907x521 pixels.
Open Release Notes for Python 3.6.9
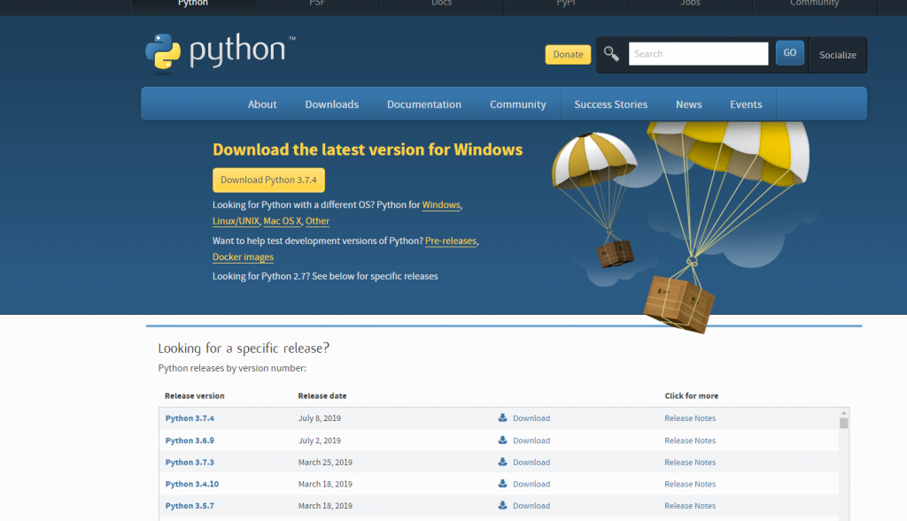(x=690, y=441)
